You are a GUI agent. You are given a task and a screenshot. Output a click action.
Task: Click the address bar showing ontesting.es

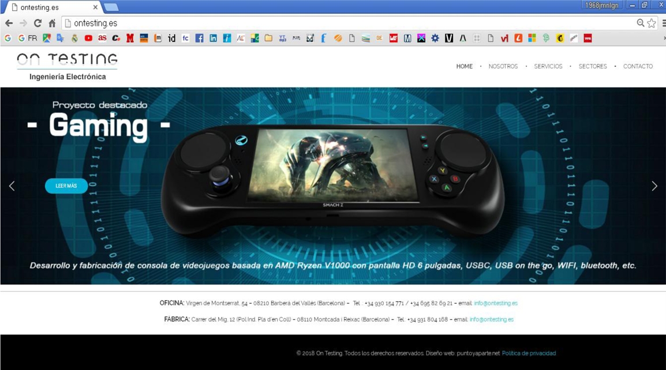(x=346, y=23)
